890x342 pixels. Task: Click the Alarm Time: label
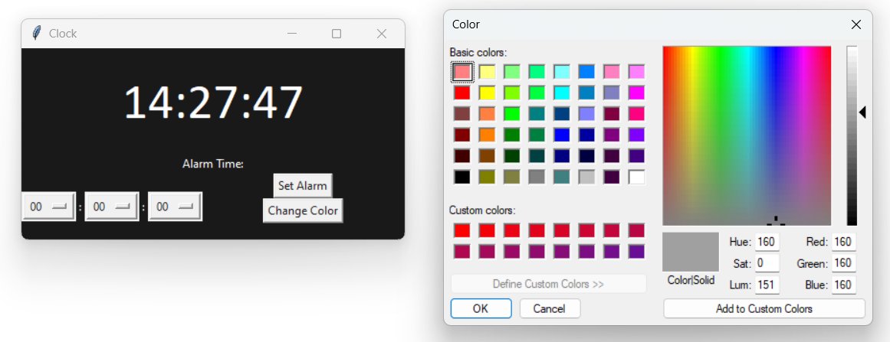tap(213, 164)
